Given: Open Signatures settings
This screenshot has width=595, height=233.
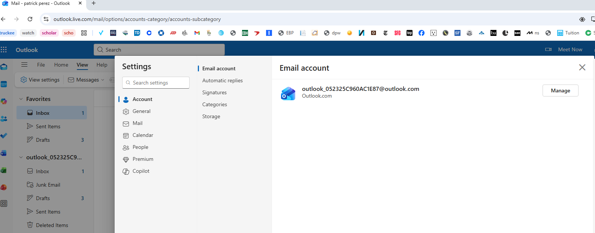Looking at the screenshot, I should coord(214,92).
